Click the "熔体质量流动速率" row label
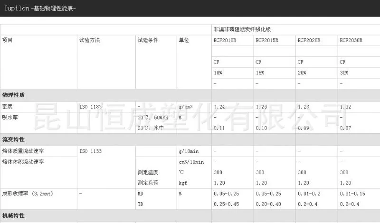Viewport: 380px width, 223px height. pos(23,151)
